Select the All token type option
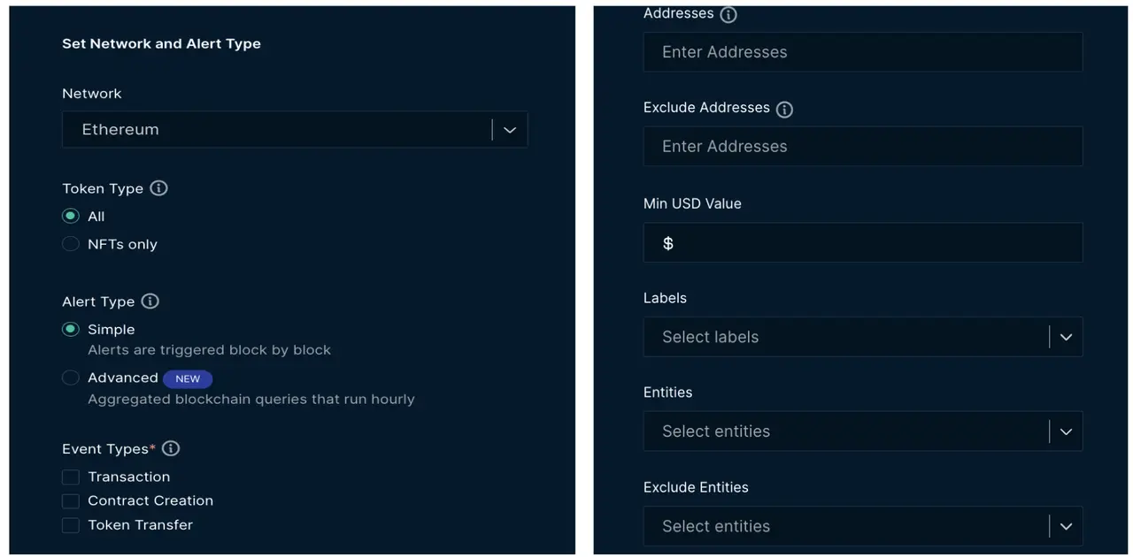Screen dimensions: 1133x557 coord(70,216)
